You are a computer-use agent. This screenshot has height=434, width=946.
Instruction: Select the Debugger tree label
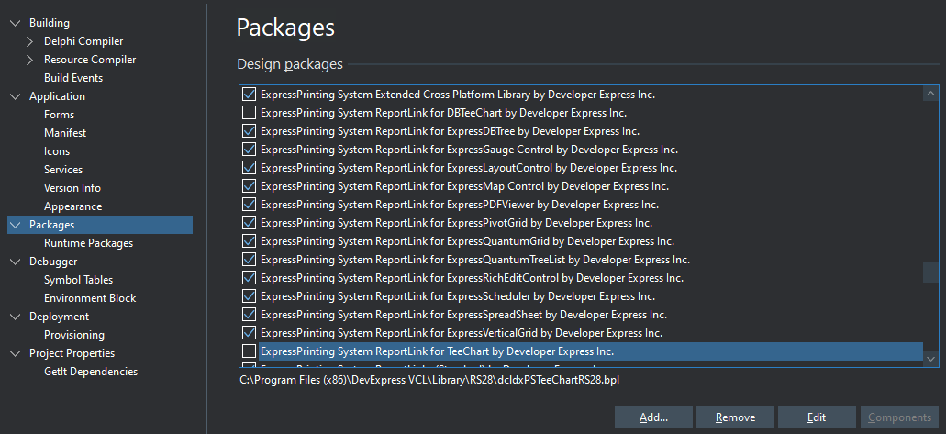(53, 262)
